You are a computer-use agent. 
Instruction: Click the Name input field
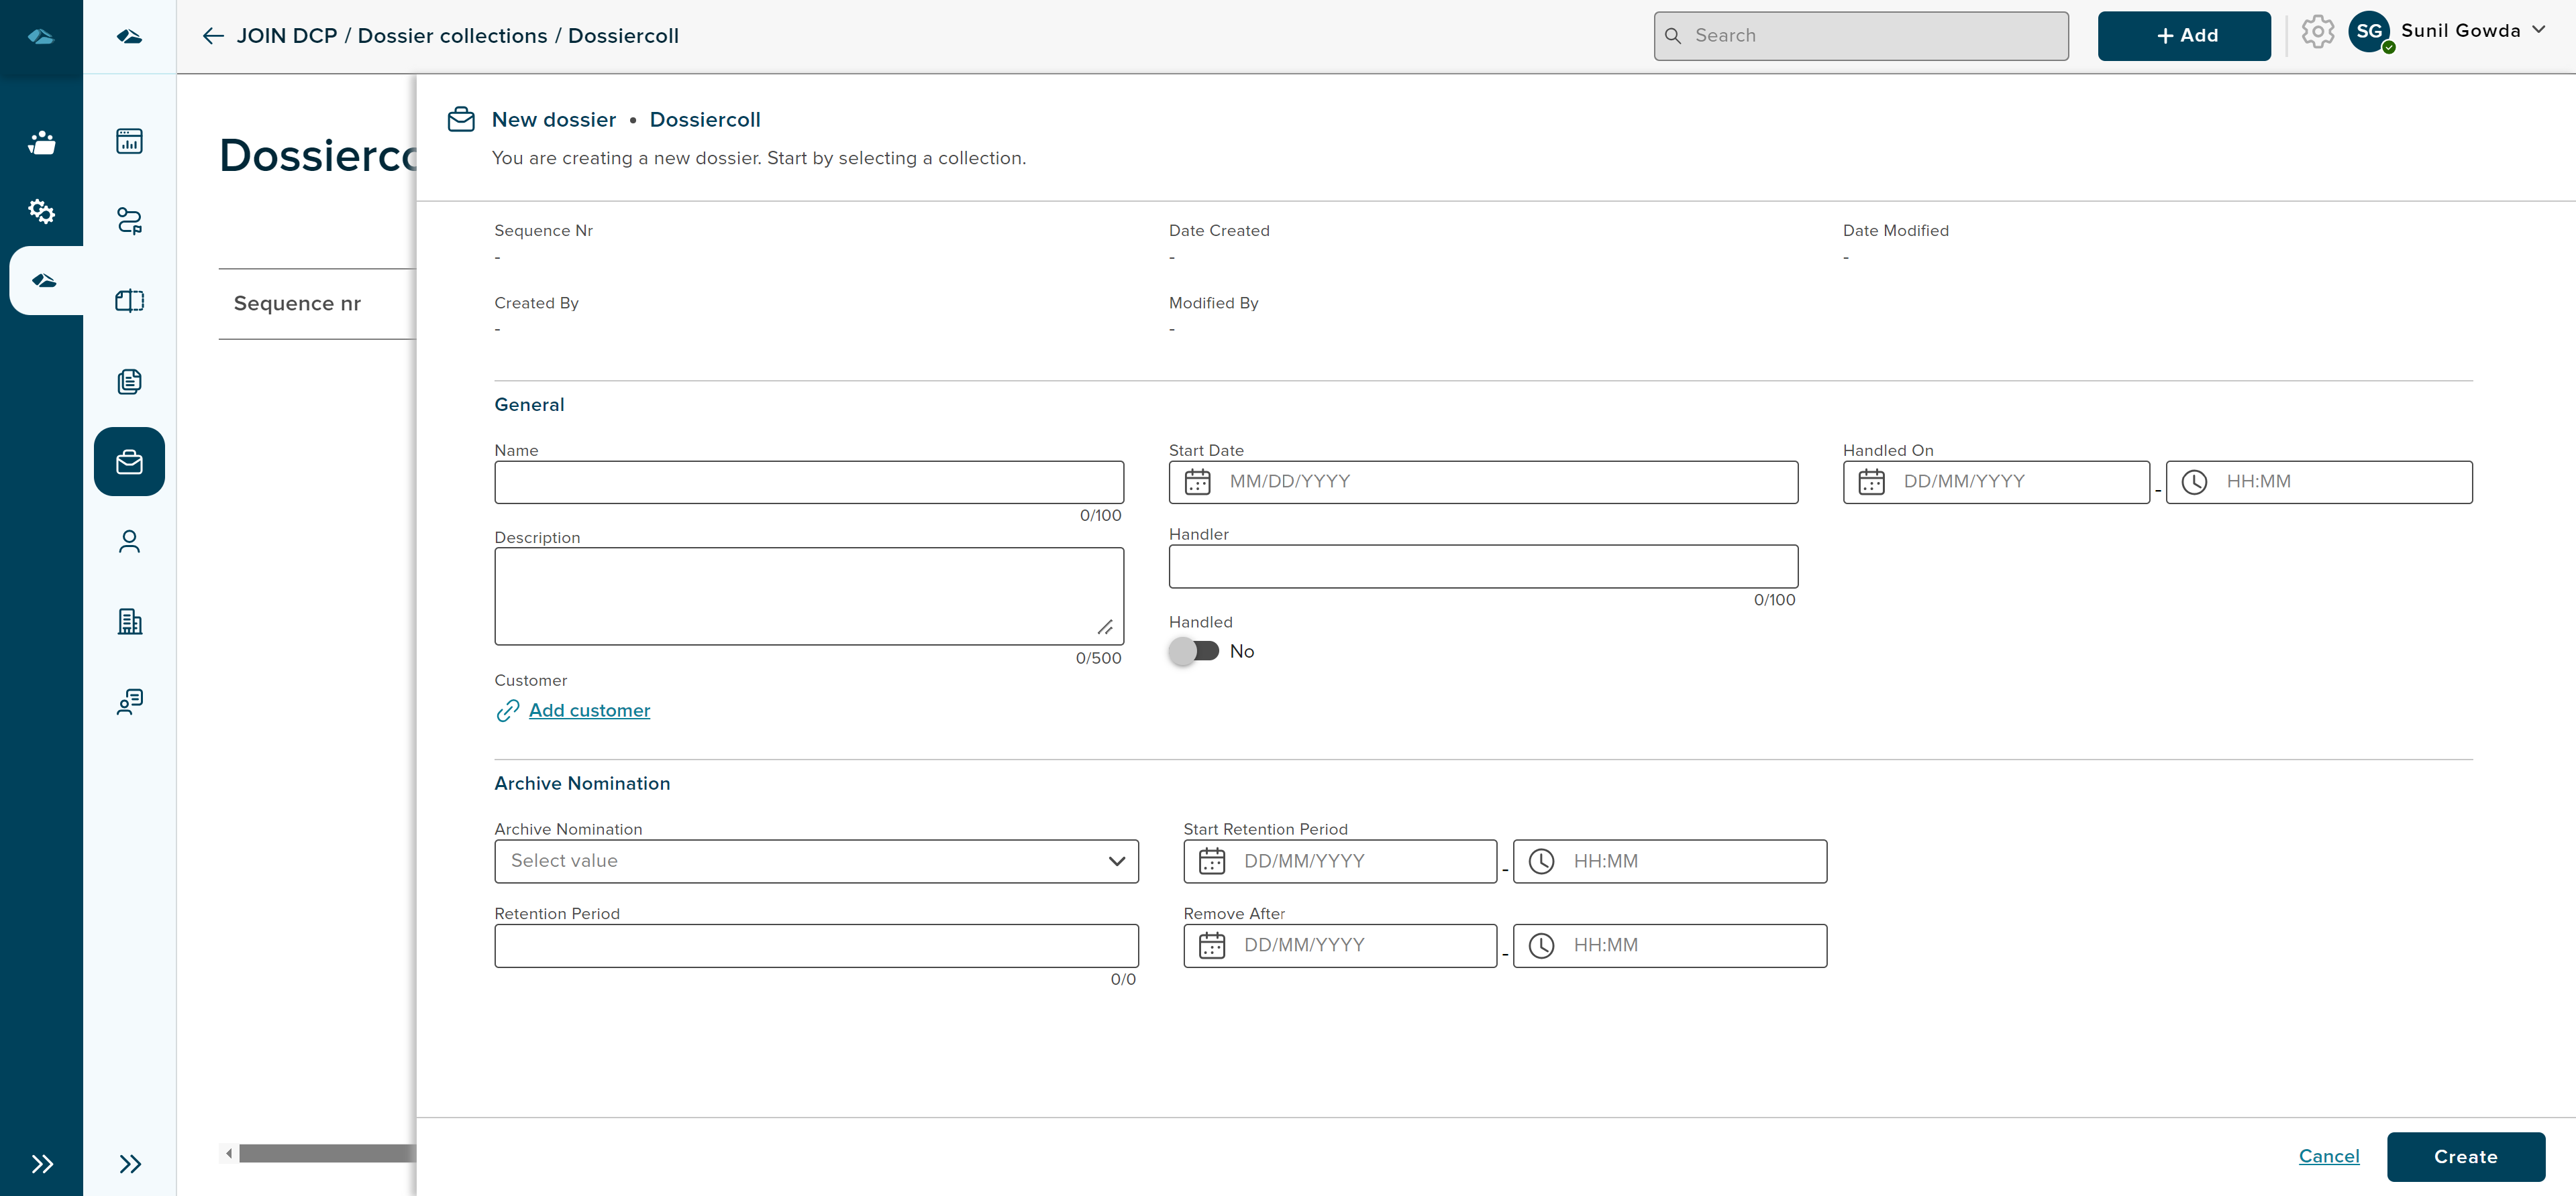(808, 483)
